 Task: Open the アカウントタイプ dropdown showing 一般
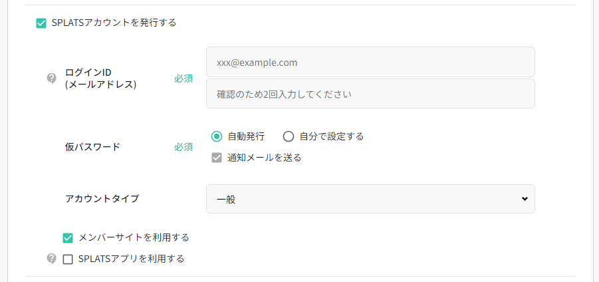click(370, 199)
